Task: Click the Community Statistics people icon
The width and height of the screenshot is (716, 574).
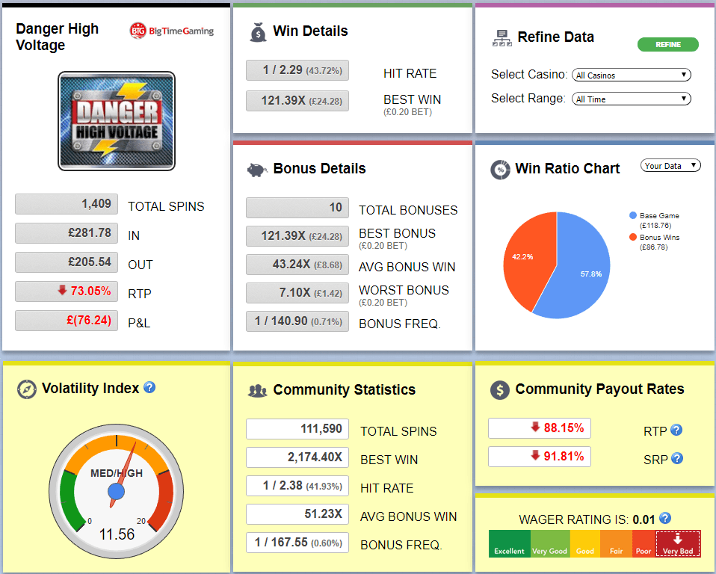Action: pyautogui.click(x=257, y=390)
